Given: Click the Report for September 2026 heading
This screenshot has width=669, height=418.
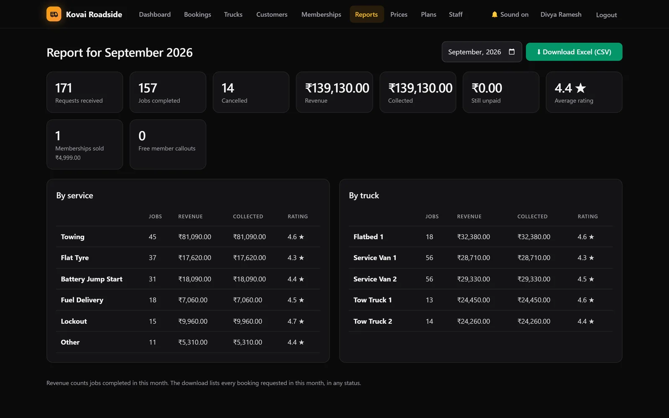Looking at the screenshot, I should click(x=120, y=52).
